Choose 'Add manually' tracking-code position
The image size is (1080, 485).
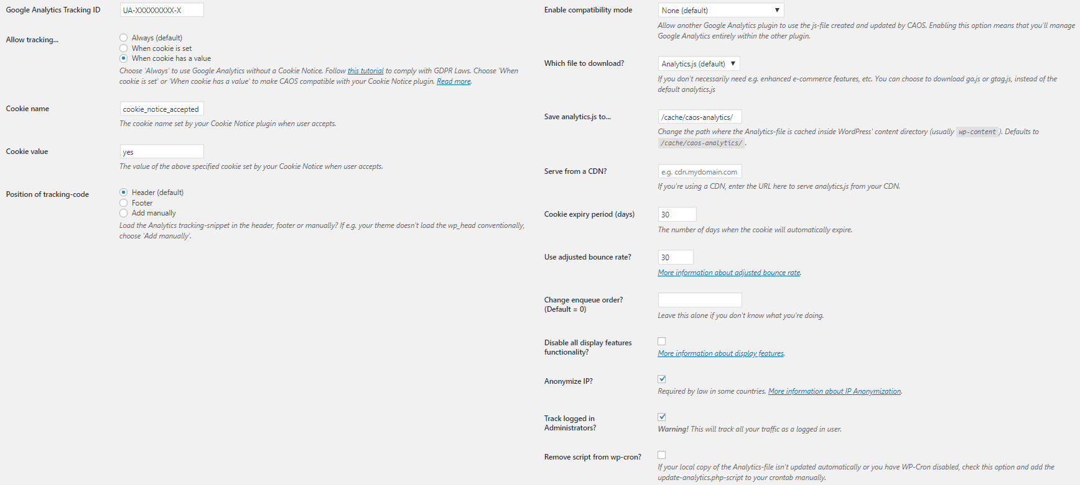[123, 213]
